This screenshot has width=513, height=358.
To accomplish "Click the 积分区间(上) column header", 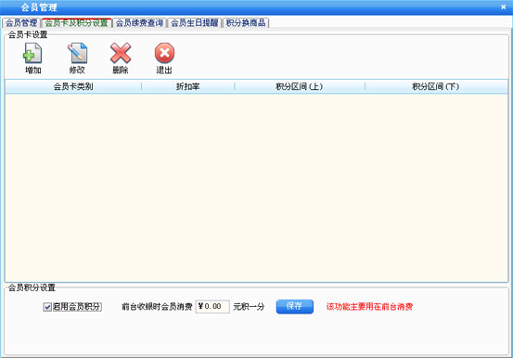I will [300, 87].
